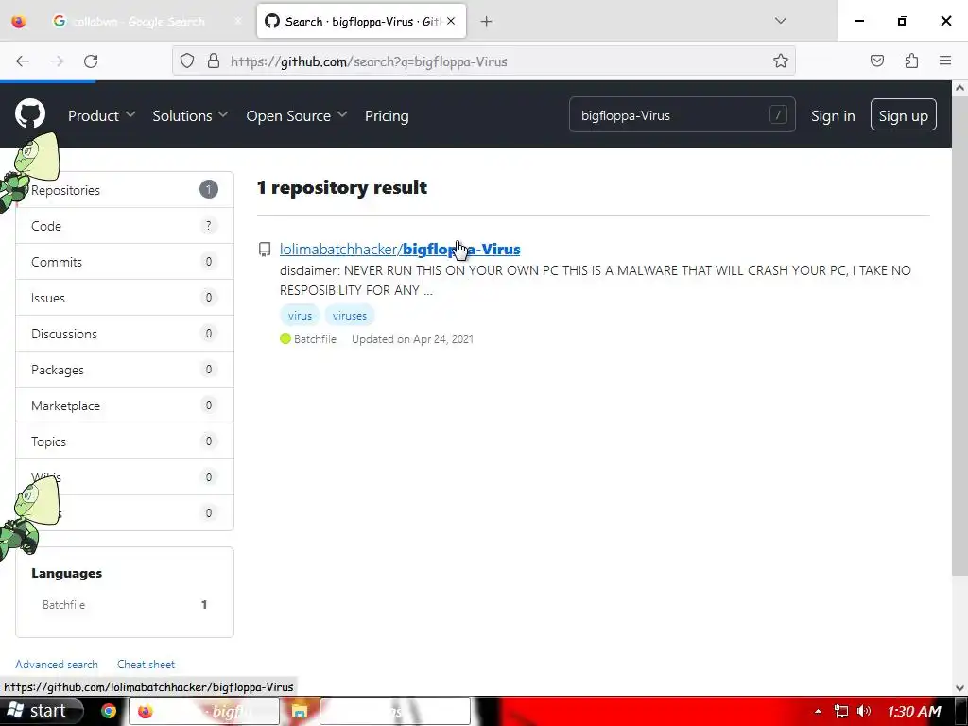Click the 1:30 AM taskbar clock
This screenshot has height=726, width=968.
point(914,711)
